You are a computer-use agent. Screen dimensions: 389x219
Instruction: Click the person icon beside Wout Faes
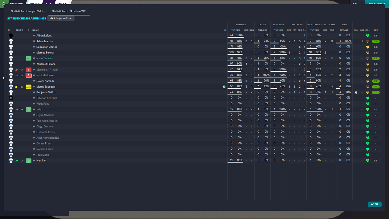tap(34, 104)
